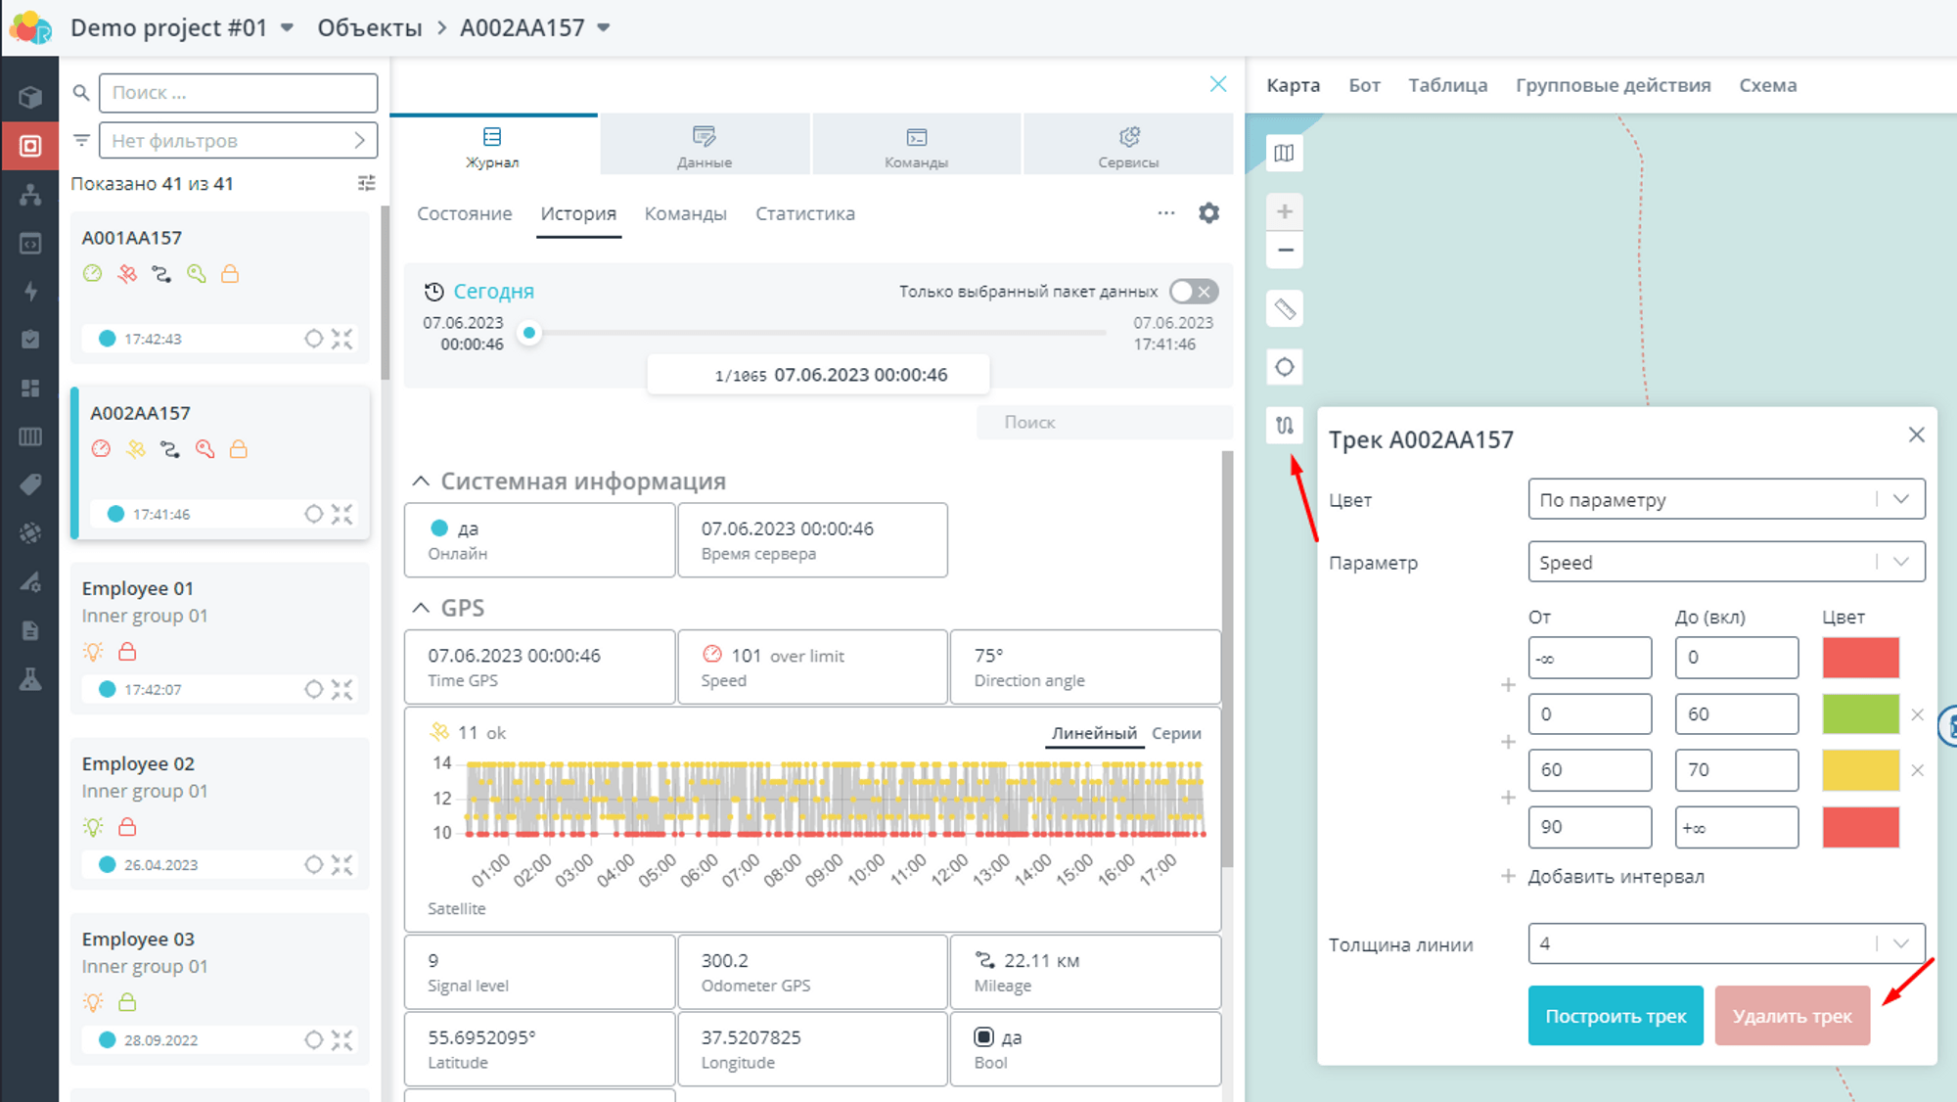Viewport: 1957px width, 1102px height.
Task: Click the expand arrows icon on A002AA157 card
Action: tap(341, 514)
